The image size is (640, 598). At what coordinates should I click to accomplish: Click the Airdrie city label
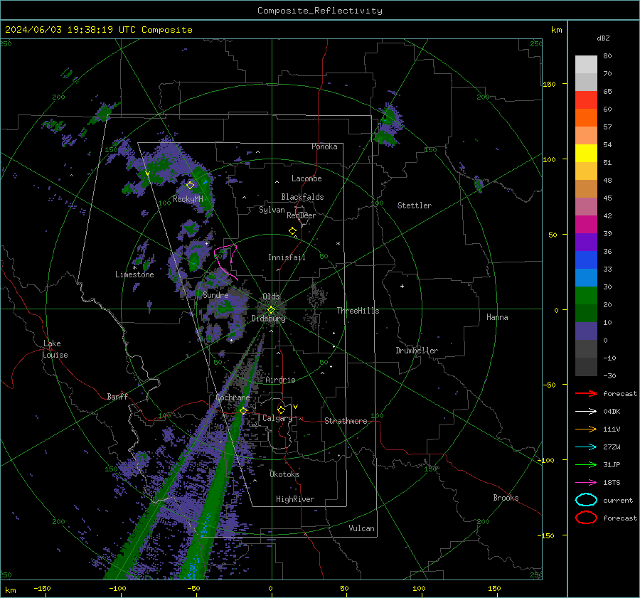click(280, 380)
